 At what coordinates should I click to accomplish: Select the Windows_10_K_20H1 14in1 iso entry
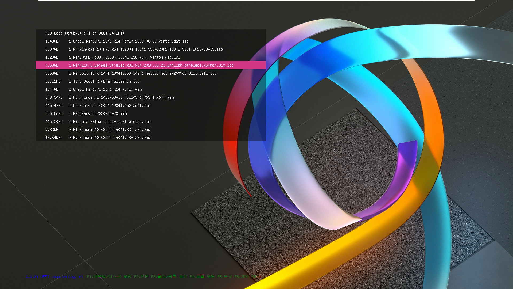(151, 73)
